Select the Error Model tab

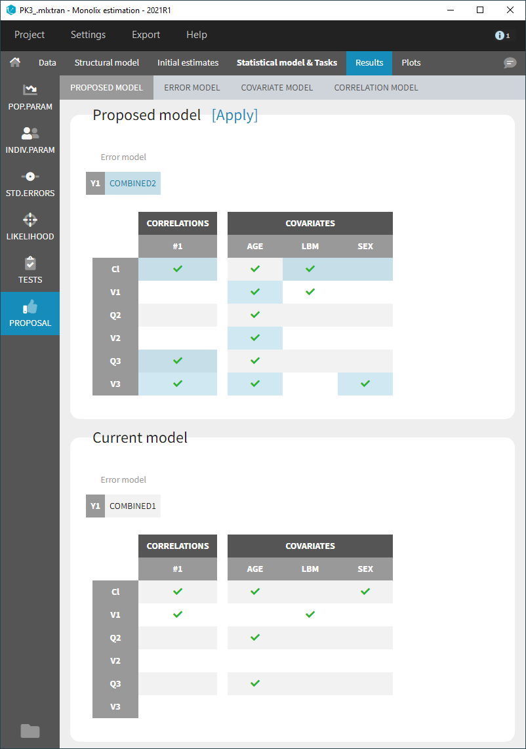192,87
